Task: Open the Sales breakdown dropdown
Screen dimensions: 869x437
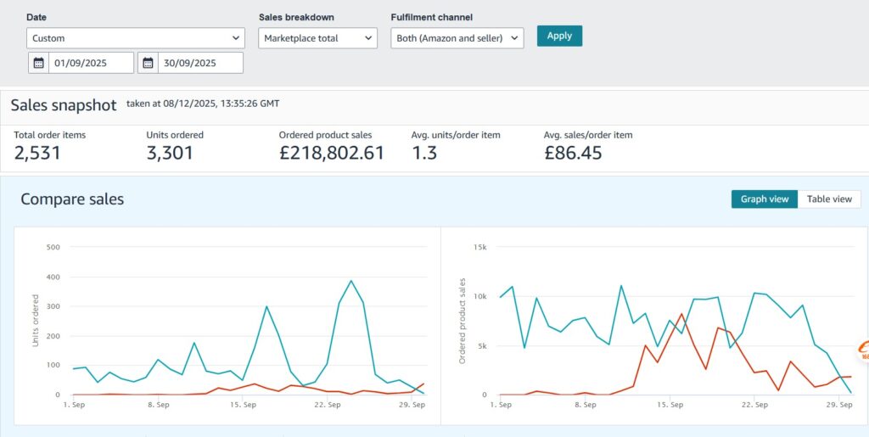Action: coord(317,38)
